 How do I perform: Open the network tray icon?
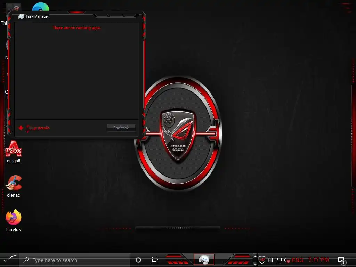279,260
